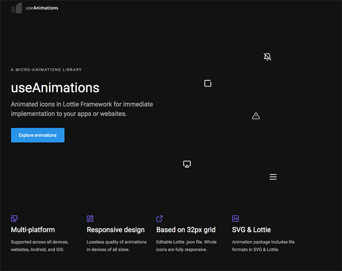Open the useAnimations brand name link
Screen dimensions: 342x271
coord(42,8)
